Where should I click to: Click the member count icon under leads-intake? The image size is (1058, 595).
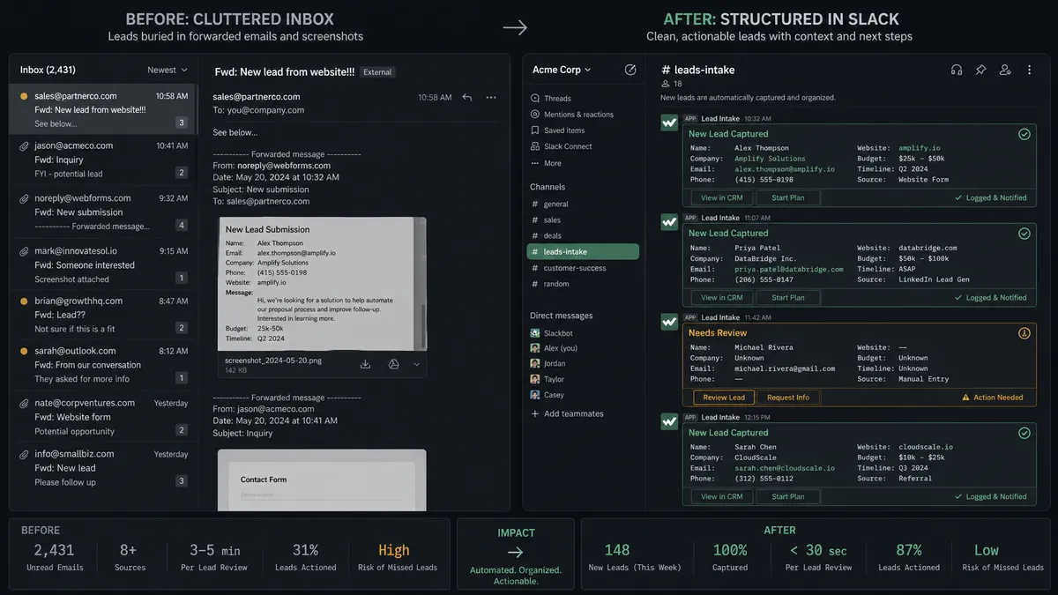pos(665,84)
